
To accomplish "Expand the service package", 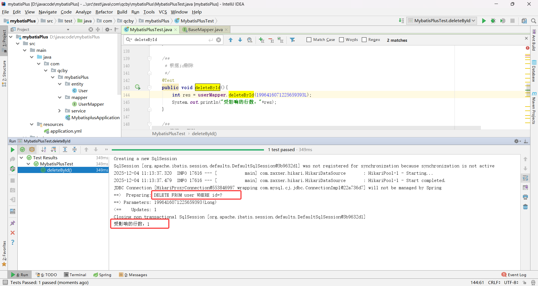I will coord(60,111).
